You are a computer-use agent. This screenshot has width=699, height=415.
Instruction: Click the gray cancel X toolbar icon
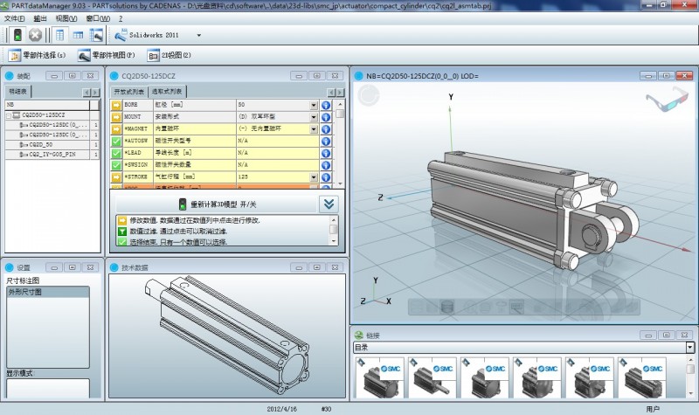[x=35, y=35]
